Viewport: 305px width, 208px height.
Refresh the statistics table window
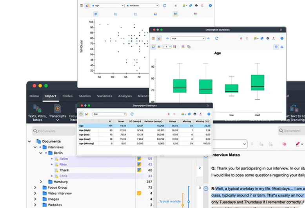(x=132, y=114)
